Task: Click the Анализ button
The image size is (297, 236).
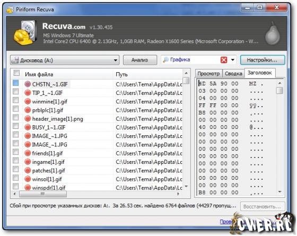Action: [140, 60]
